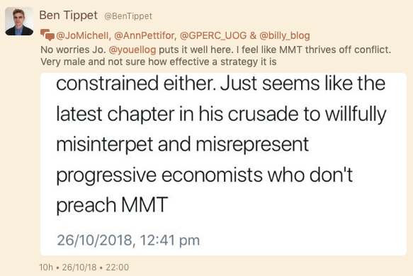The width and height of the screenshot is (413, 276).
Task: Open the @billy_blog mention
Action: click(x=285, y=35)
